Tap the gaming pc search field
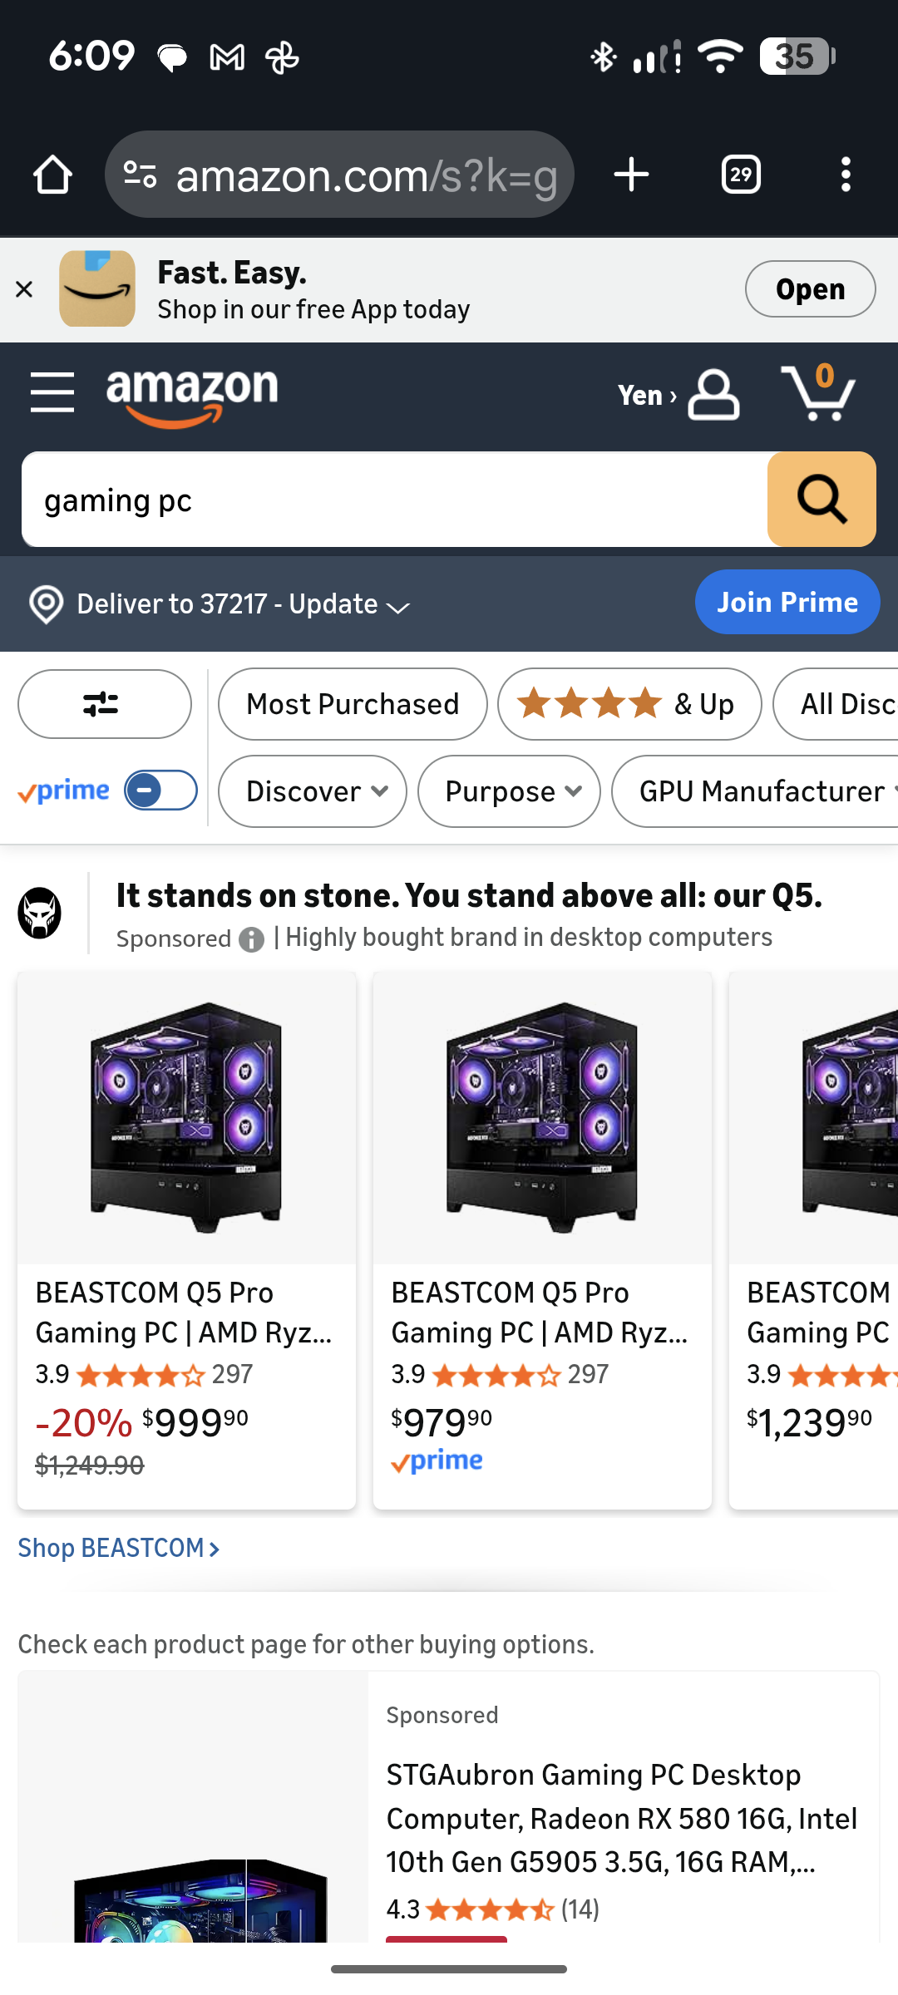The height and width of the screenshot is (1995, 898). (x=395, y=500)
